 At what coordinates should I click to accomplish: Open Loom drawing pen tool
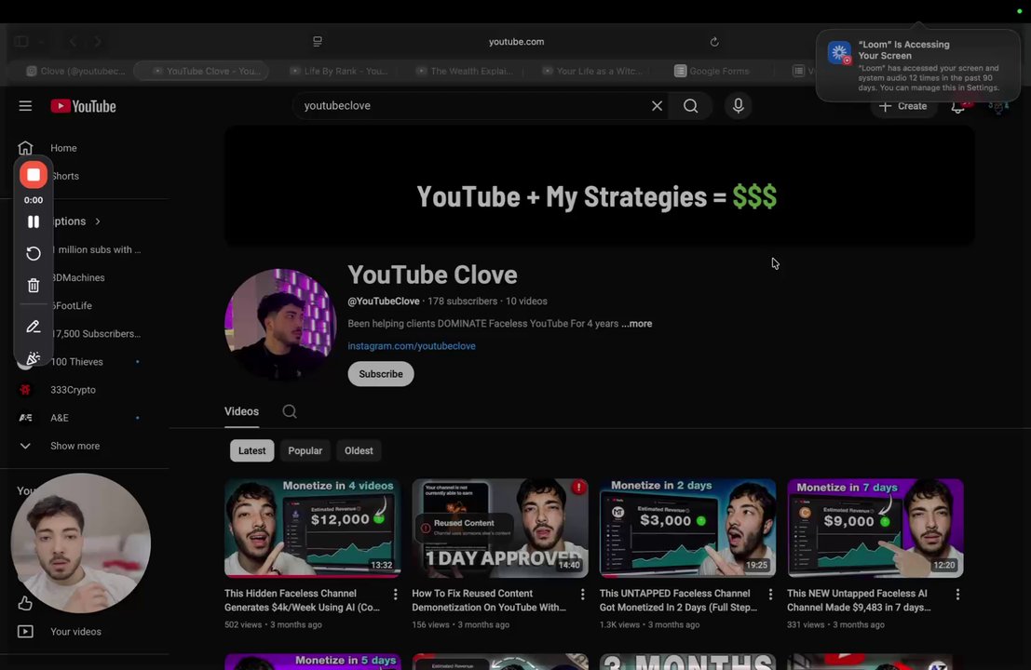(34, 327)
